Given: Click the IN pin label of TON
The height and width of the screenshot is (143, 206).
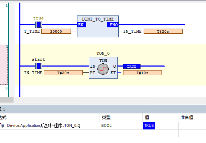Looking at the screenshot, I should (x=92, y=66).
